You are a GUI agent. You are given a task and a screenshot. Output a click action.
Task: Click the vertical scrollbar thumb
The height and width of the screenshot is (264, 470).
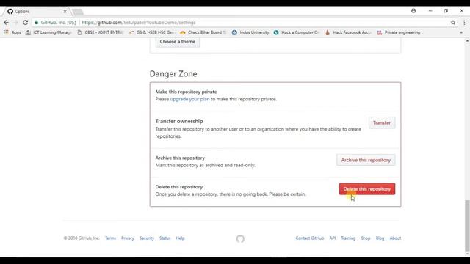pos(467,226)
